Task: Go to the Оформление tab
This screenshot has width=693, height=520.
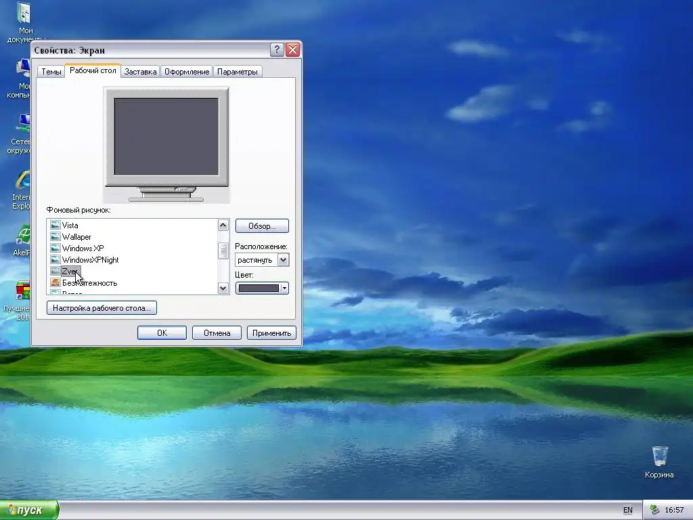Action: [x=187, y=72]
